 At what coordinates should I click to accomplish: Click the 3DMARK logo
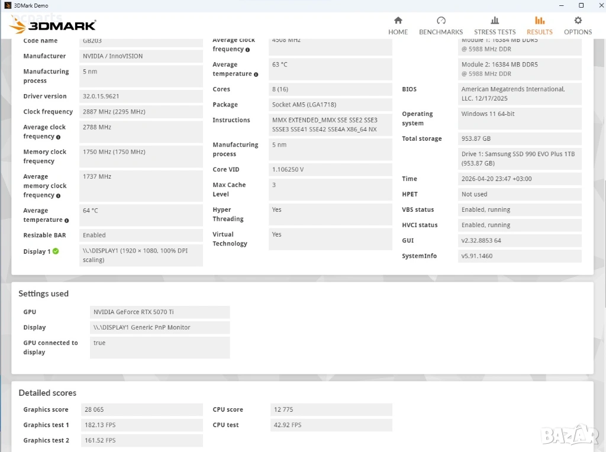coord(53,25)
